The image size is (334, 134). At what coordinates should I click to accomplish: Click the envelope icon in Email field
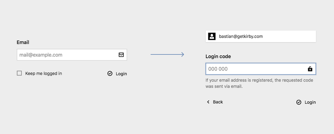pos(121,55)
